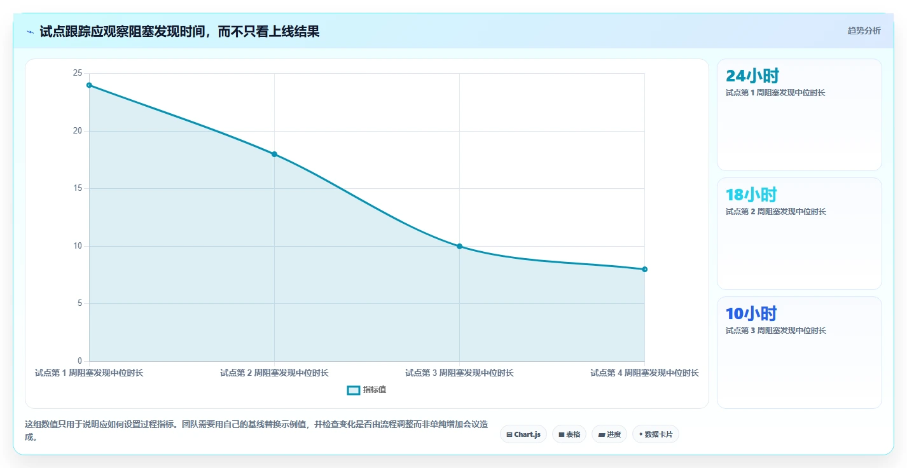
Task: Click the 10小时 card value
Action: pyautogui.click(x=751, y=313)
